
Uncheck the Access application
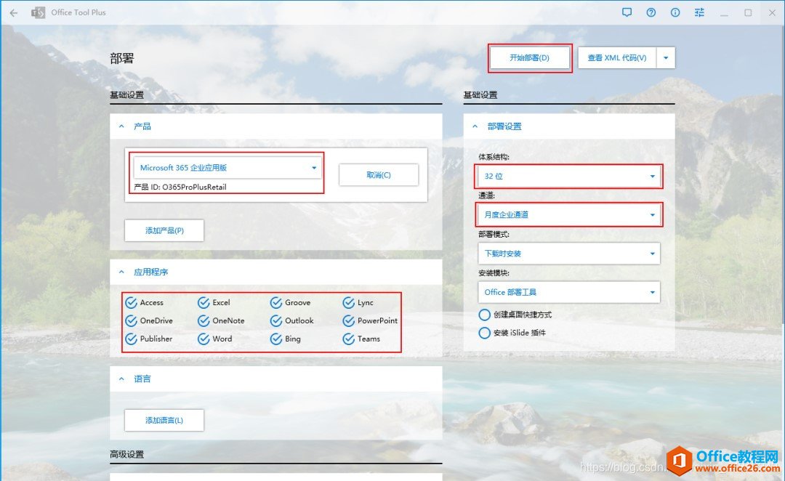(132, 302)
